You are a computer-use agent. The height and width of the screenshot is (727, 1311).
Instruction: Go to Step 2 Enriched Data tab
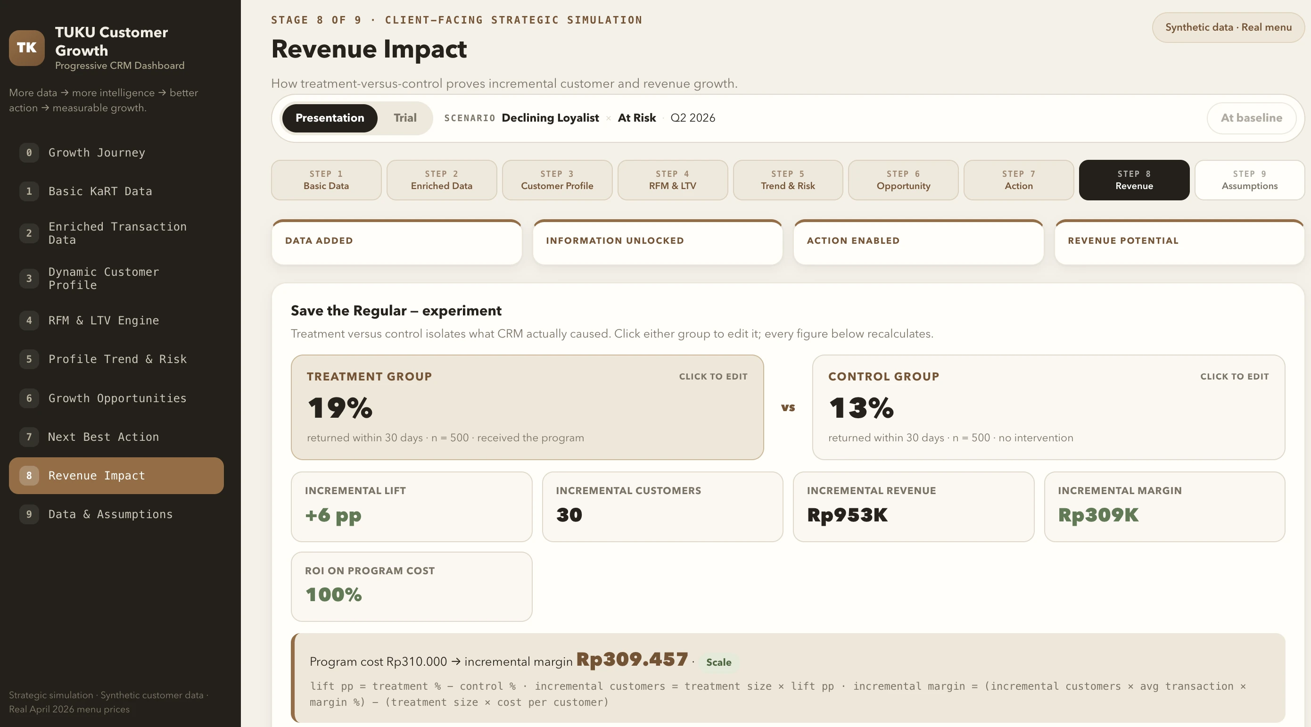click(442, 180)
